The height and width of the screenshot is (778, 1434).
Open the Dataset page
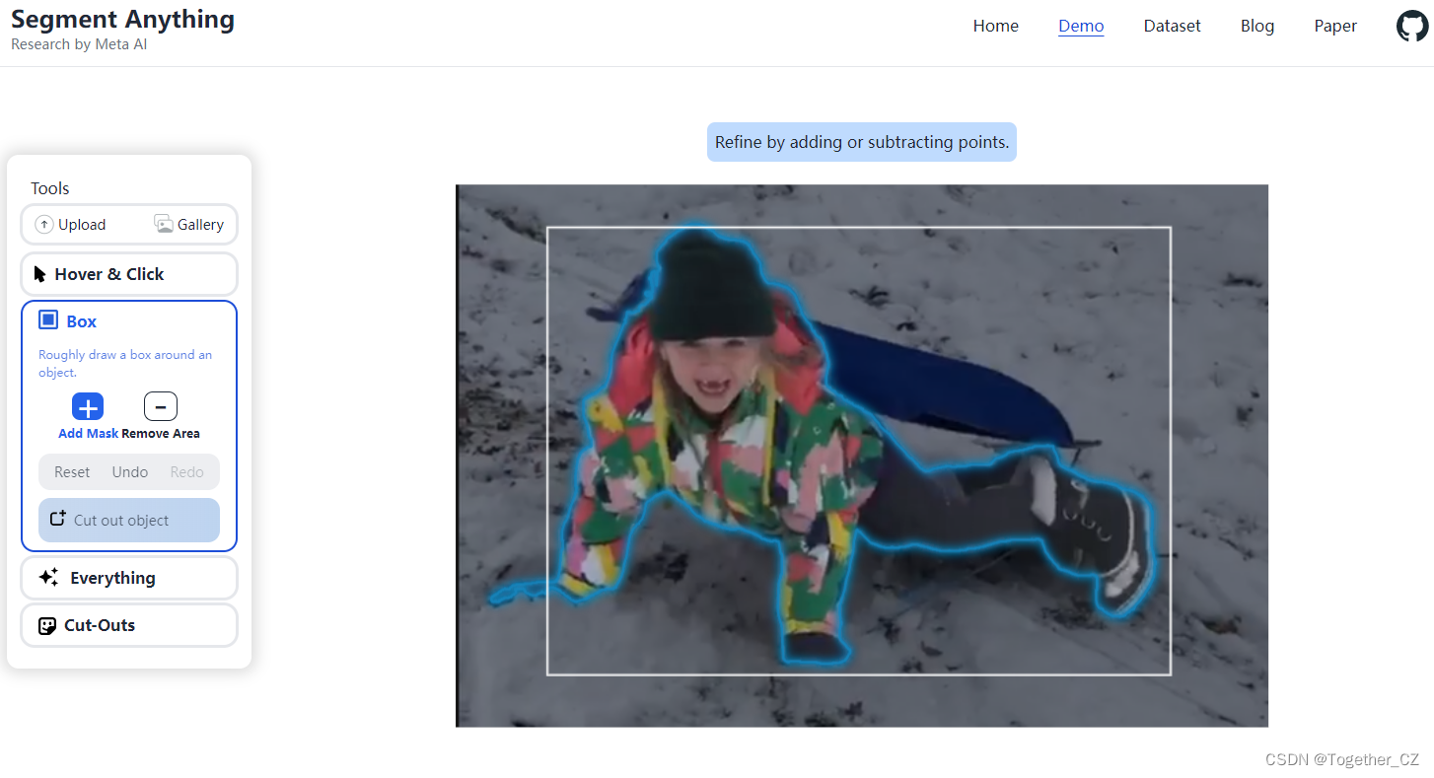pyautogui.click(x=1173, y=27)
